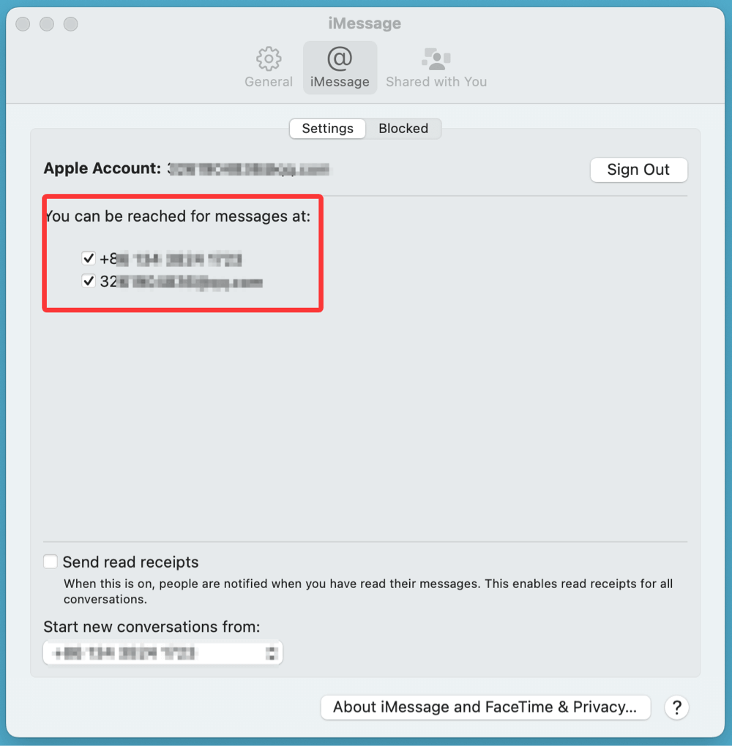This screenshot has height=746, width=732.
Task: Click the Sign Out button
Action: click(x=638, y=170)
